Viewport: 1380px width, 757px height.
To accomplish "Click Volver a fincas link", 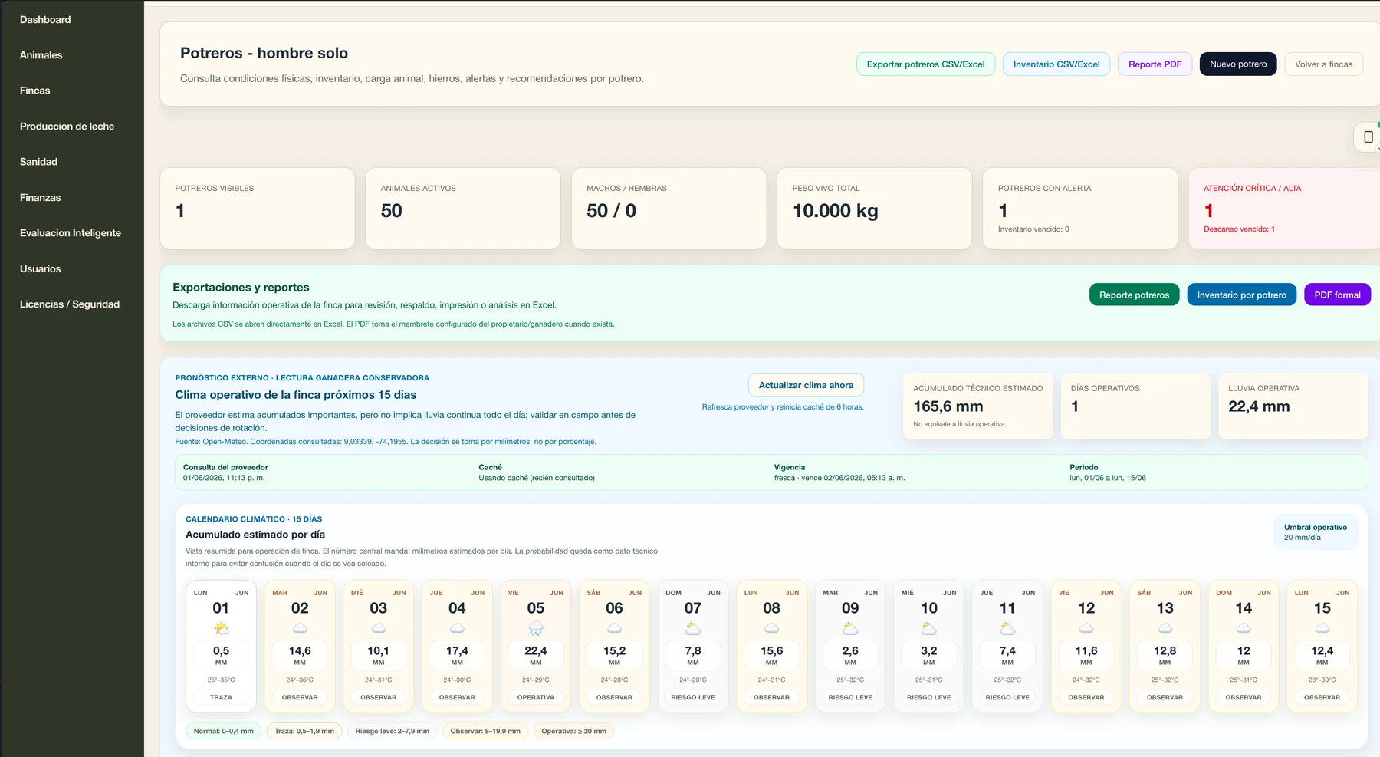I will click(x=1324, y=64).
